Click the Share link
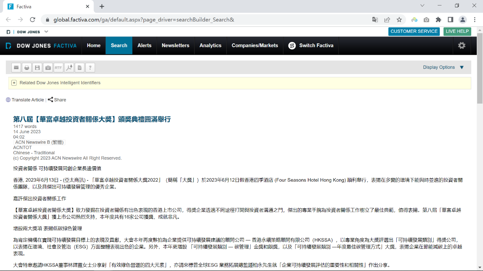 click(x=60, y=100)
